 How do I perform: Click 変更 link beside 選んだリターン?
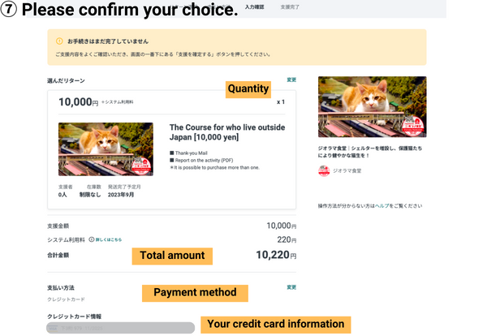pos(291,80)
